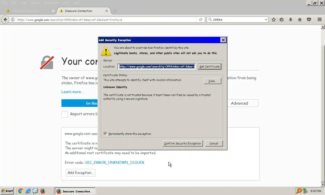Submit the OPERA search with the go arrow
The height and width of the screenshot is (195, 325).
coord(266,20)
